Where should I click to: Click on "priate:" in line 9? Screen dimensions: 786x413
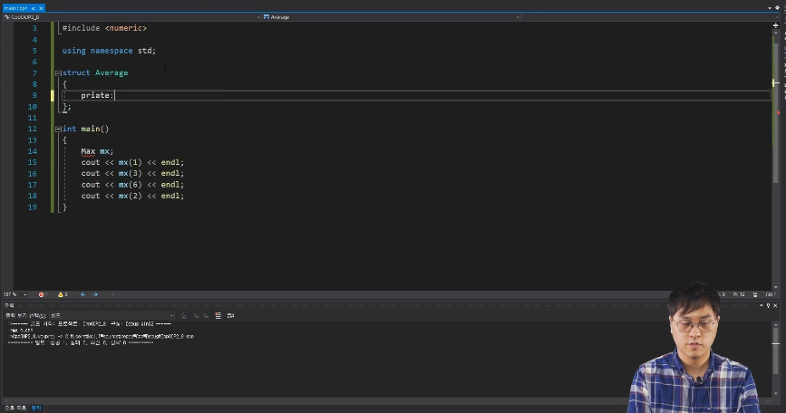click(97, 95)
